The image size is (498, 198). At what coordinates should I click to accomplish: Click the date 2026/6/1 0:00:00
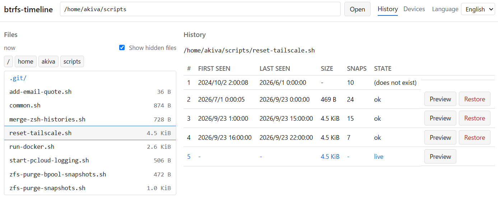(x=283, y=83)
